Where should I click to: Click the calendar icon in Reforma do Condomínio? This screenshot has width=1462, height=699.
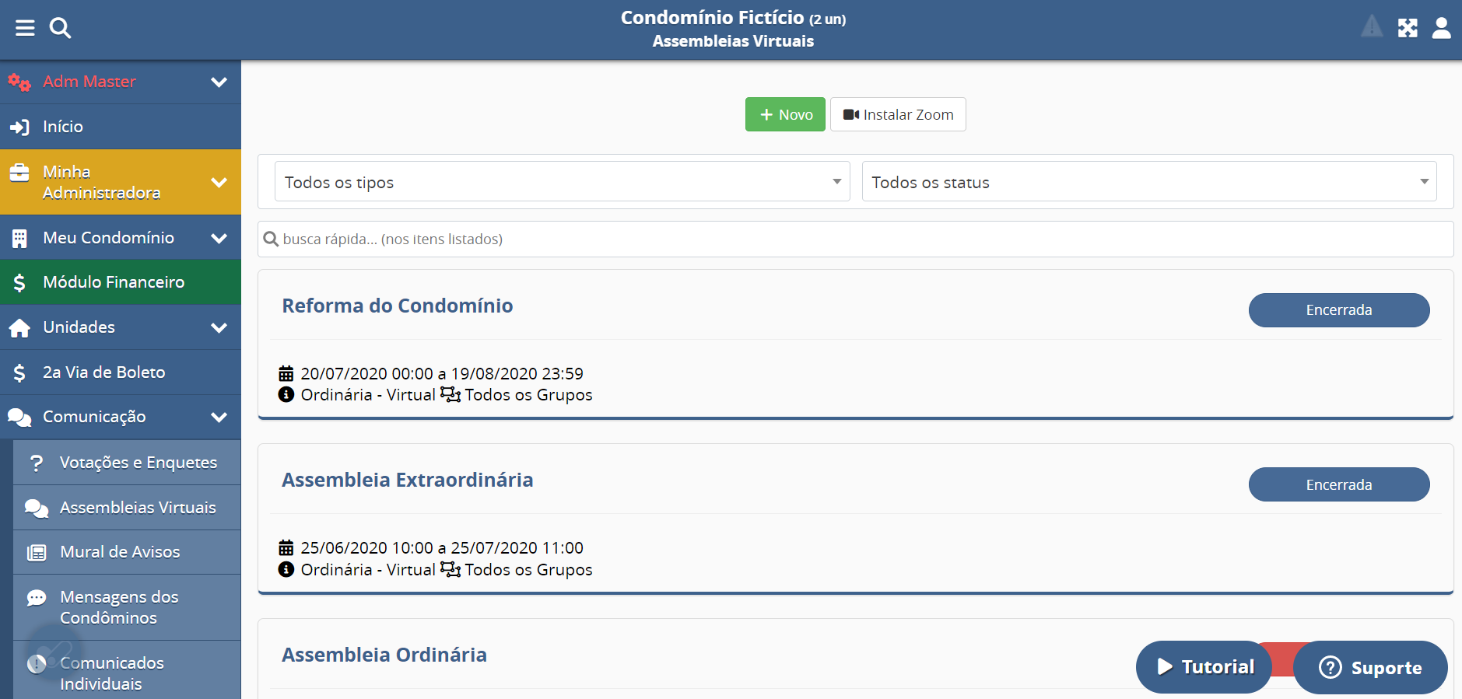coord(286,374)
